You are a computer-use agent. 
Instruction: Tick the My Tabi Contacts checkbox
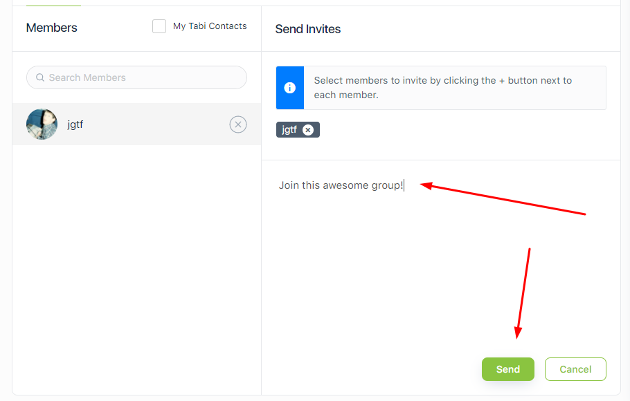click(x=159, y=26)
